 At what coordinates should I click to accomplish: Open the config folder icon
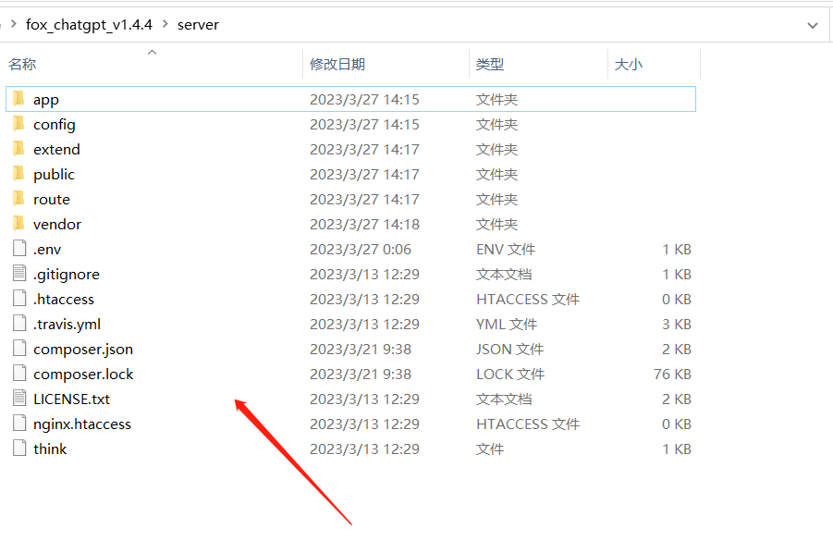click(x=19, y=124)
